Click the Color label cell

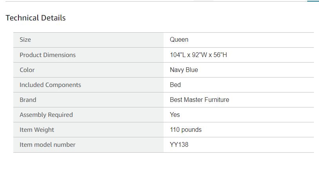(x=27, y=70)
